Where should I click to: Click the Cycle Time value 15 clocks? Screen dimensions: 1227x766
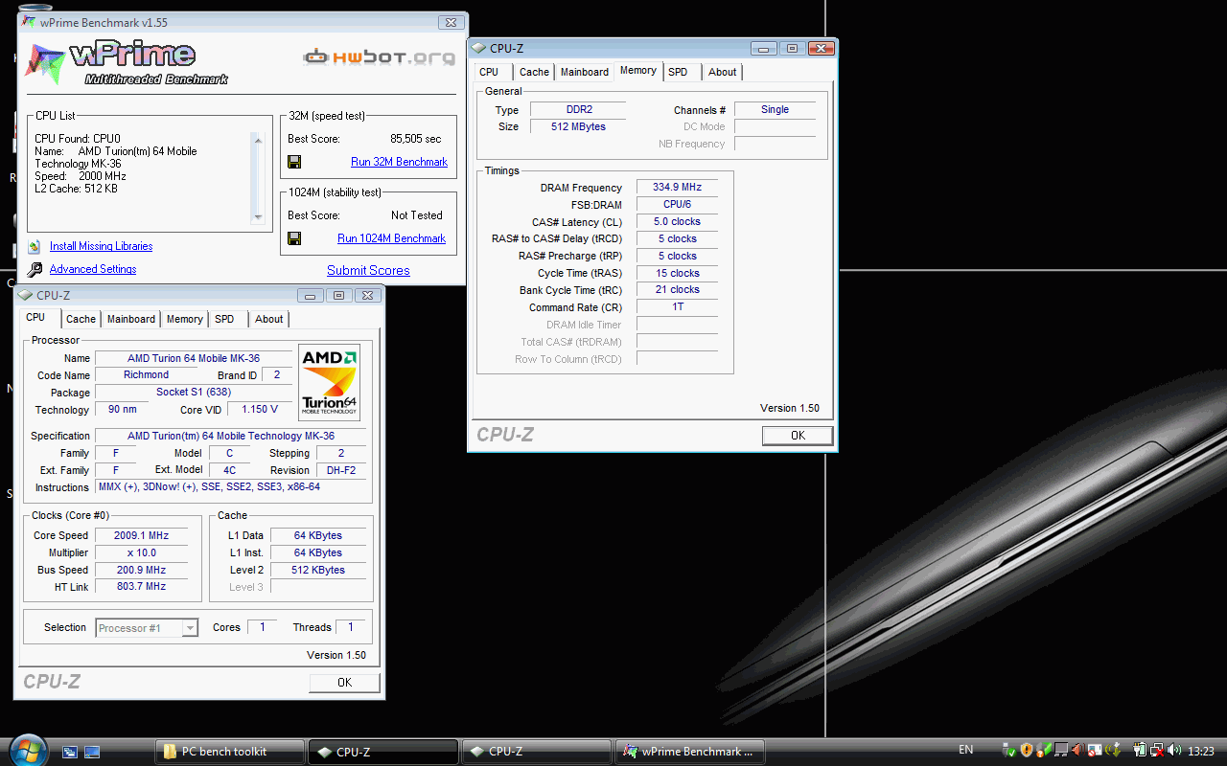click(677, 273)
